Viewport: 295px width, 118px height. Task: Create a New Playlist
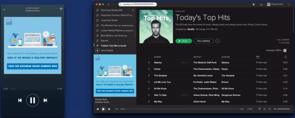point(104,50)
